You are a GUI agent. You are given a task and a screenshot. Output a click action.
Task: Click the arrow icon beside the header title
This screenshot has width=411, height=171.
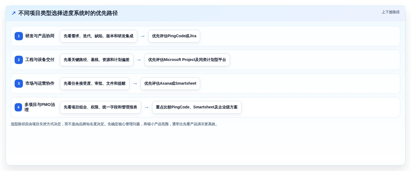tap(14, 13)
